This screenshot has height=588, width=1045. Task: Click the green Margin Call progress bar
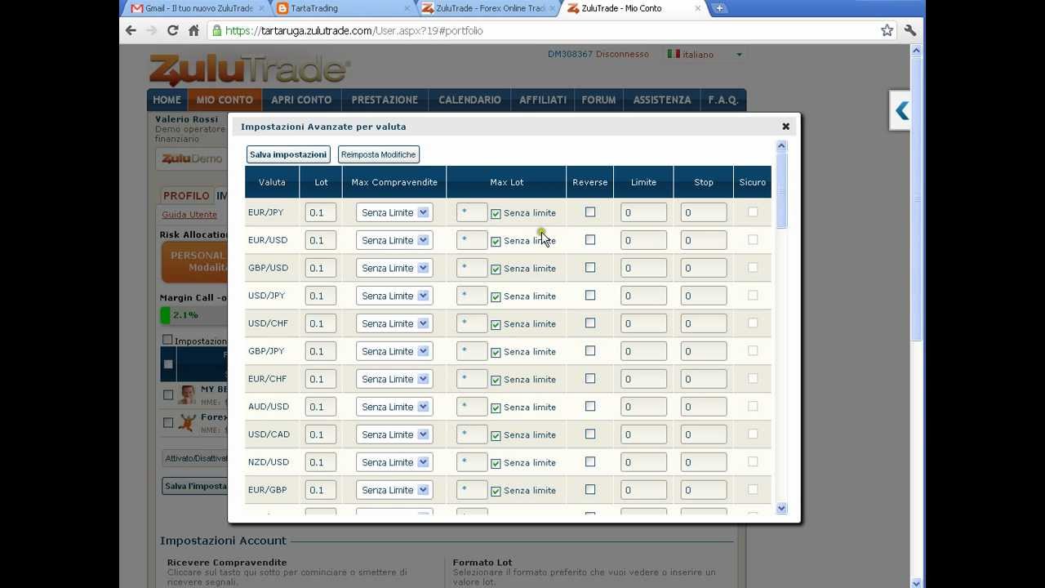click(165, 315)
